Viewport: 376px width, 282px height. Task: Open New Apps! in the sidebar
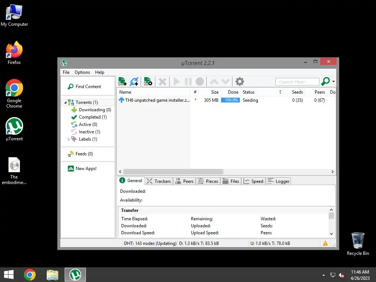[x=82, y=169]
